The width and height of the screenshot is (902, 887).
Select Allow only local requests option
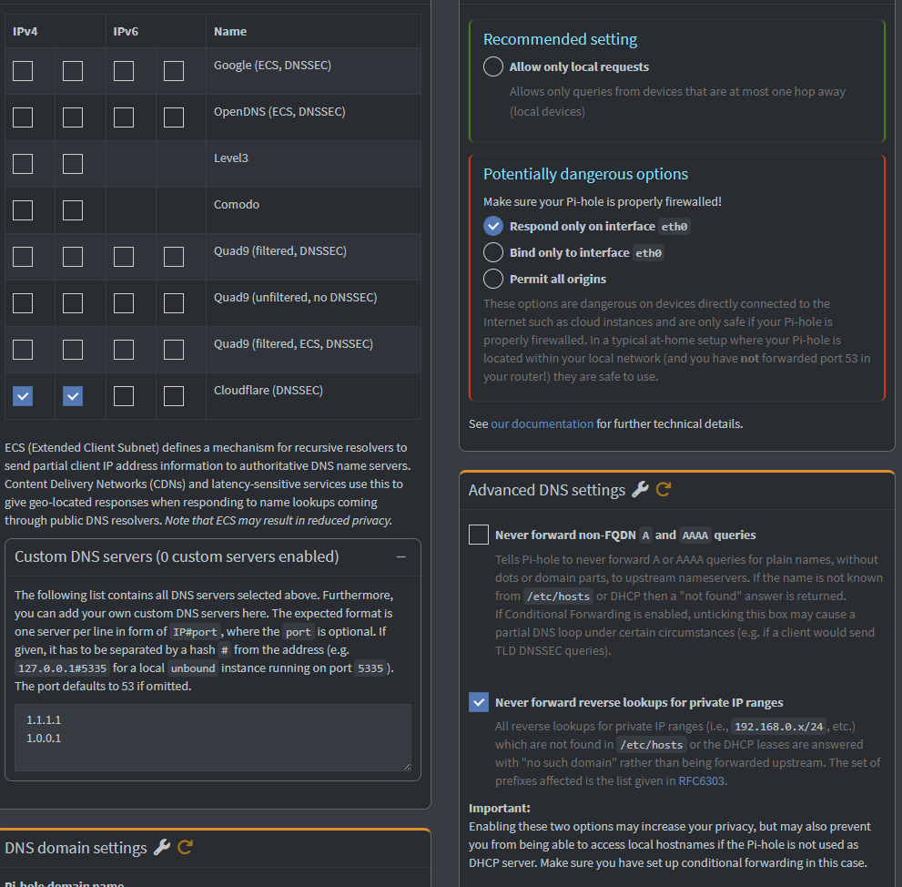(493, 66)
